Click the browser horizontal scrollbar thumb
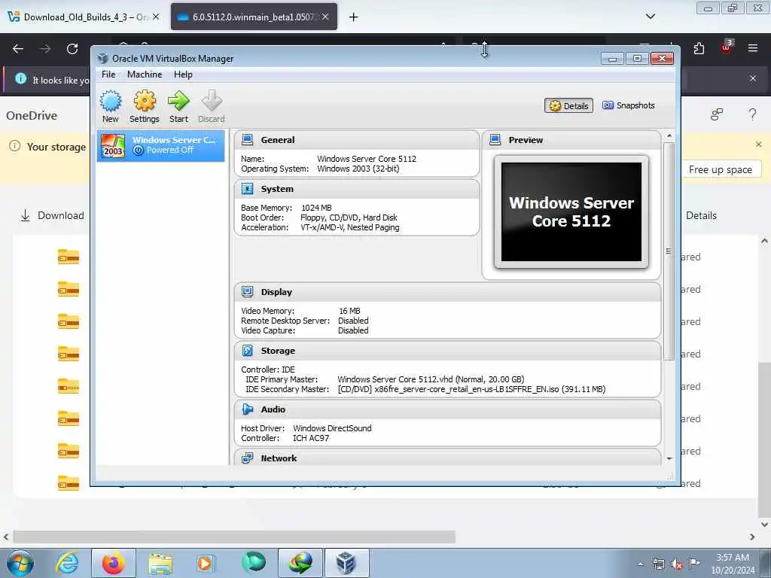771x578 pixels. pos(234,537)
